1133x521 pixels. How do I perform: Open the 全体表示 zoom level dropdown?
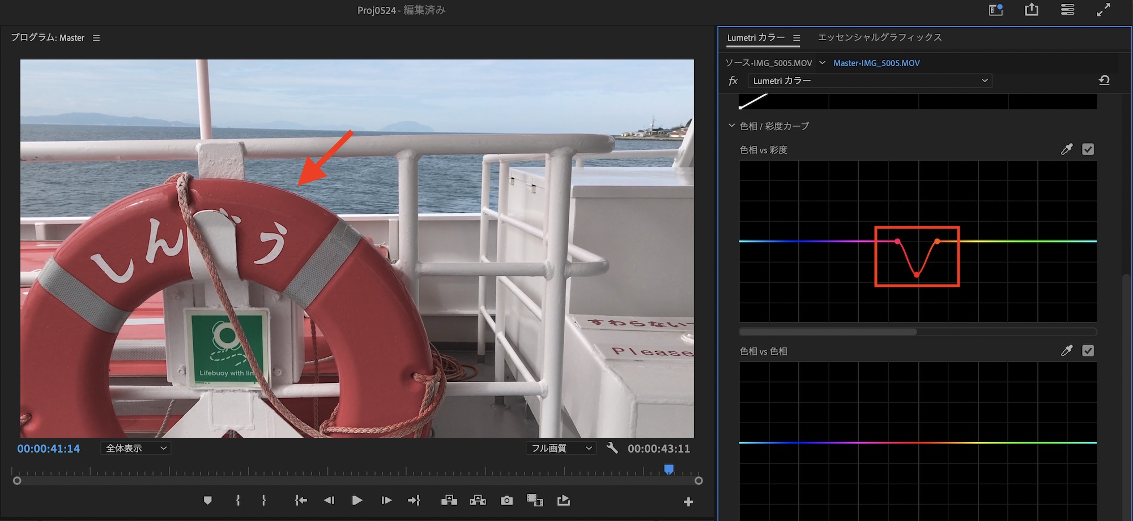point(136,448)
